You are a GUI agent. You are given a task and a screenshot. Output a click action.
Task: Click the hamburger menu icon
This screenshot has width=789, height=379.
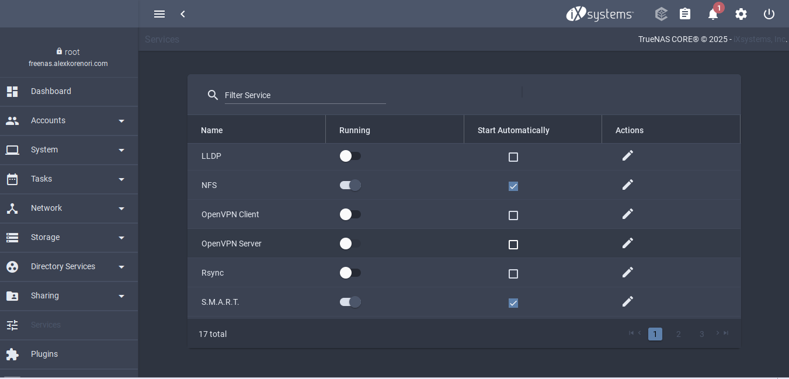tap(159, 14)
